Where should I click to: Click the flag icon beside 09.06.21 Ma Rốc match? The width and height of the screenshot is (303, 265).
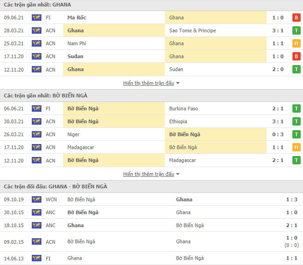[x=36, y=18]
